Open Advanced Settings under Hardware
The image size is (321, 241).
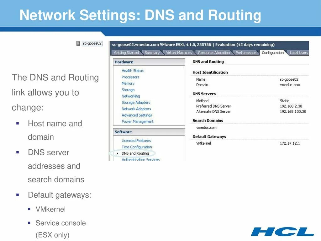pos(137,115)
